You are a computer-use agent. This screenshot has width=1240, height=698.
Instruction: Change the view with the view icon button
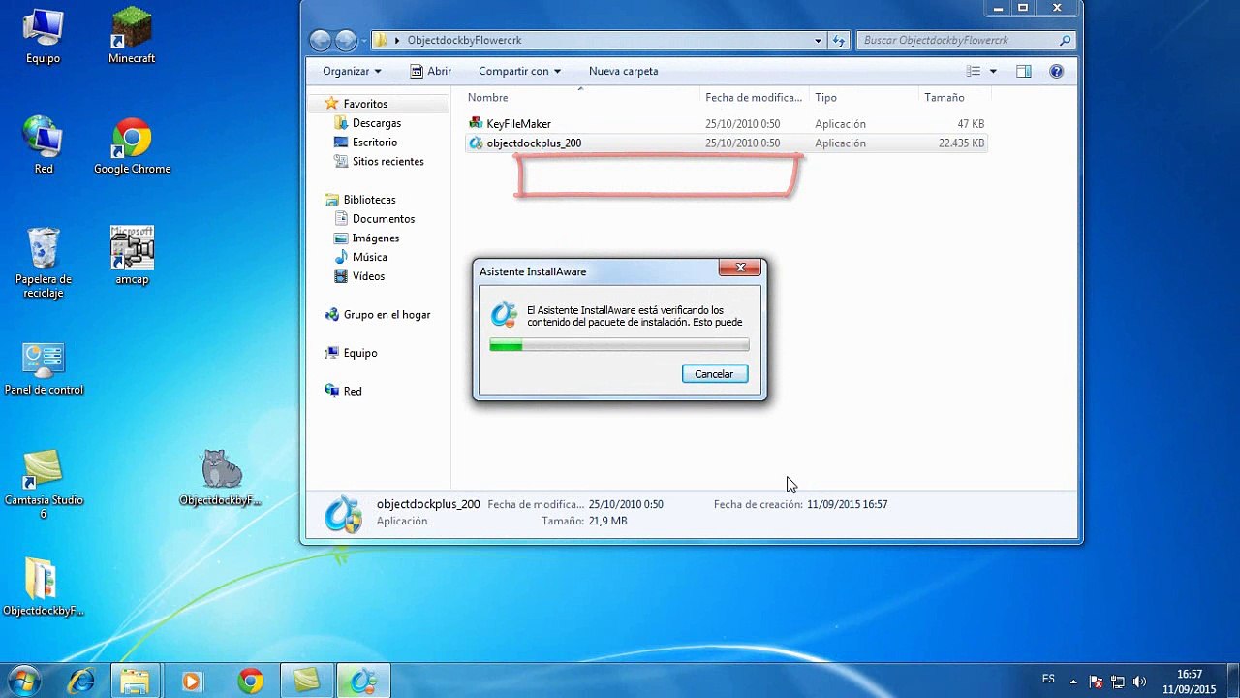[975, 71]
